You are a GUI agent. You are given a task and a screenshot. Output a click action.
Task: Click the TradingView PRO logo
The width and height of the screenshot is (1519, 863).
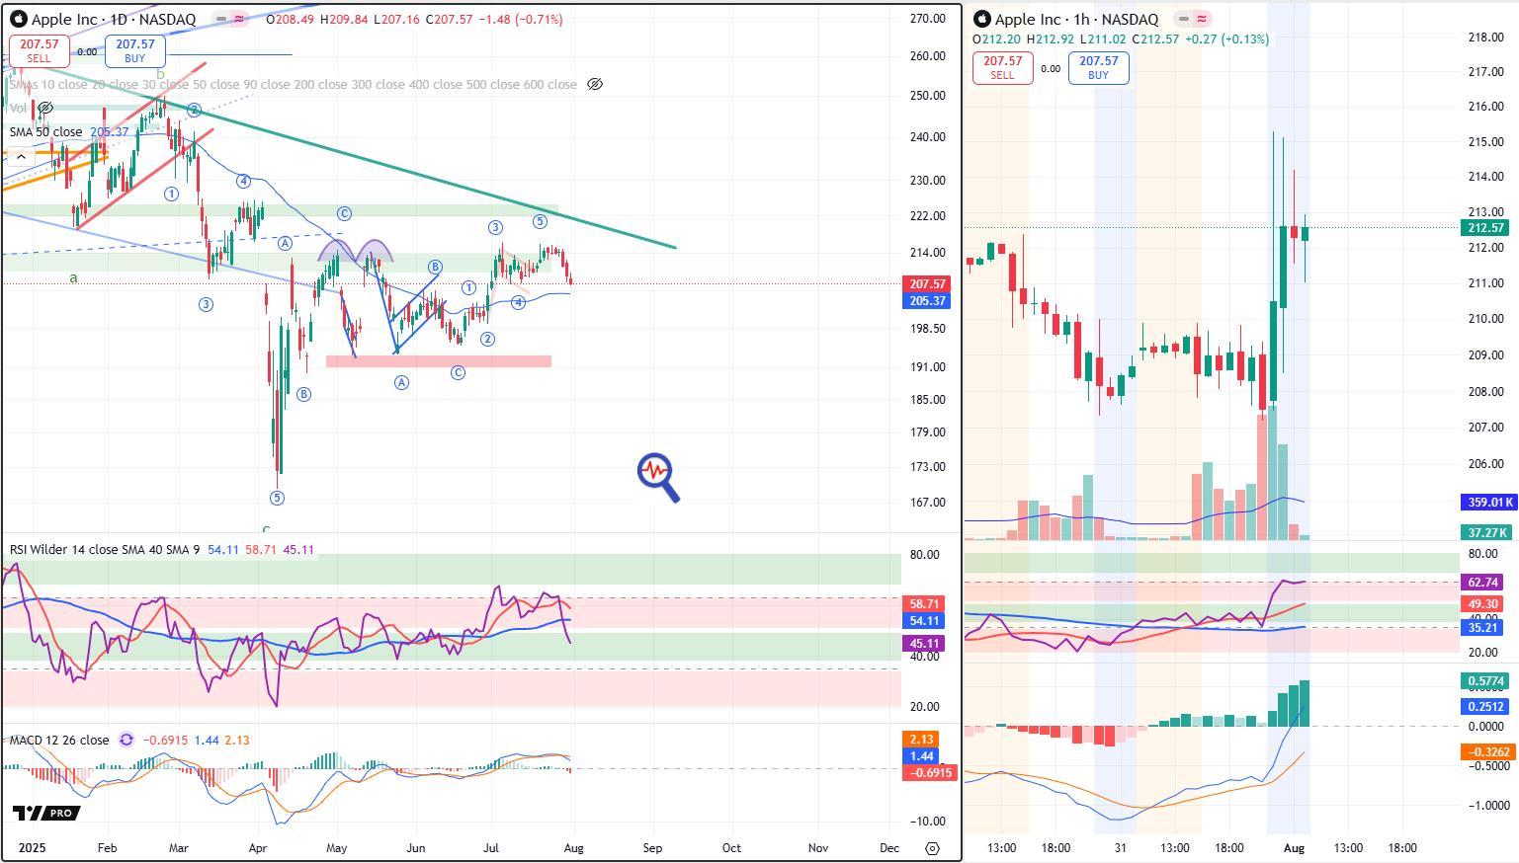point(45,813)
